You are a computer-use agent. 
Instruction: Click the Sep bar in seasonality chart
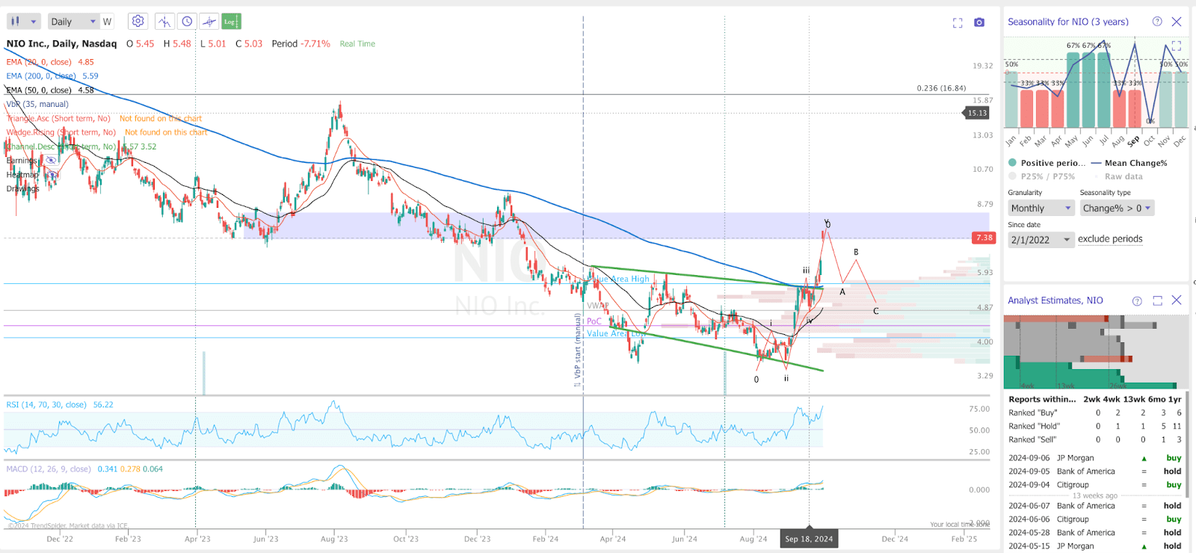click(x=1135, y=108)
